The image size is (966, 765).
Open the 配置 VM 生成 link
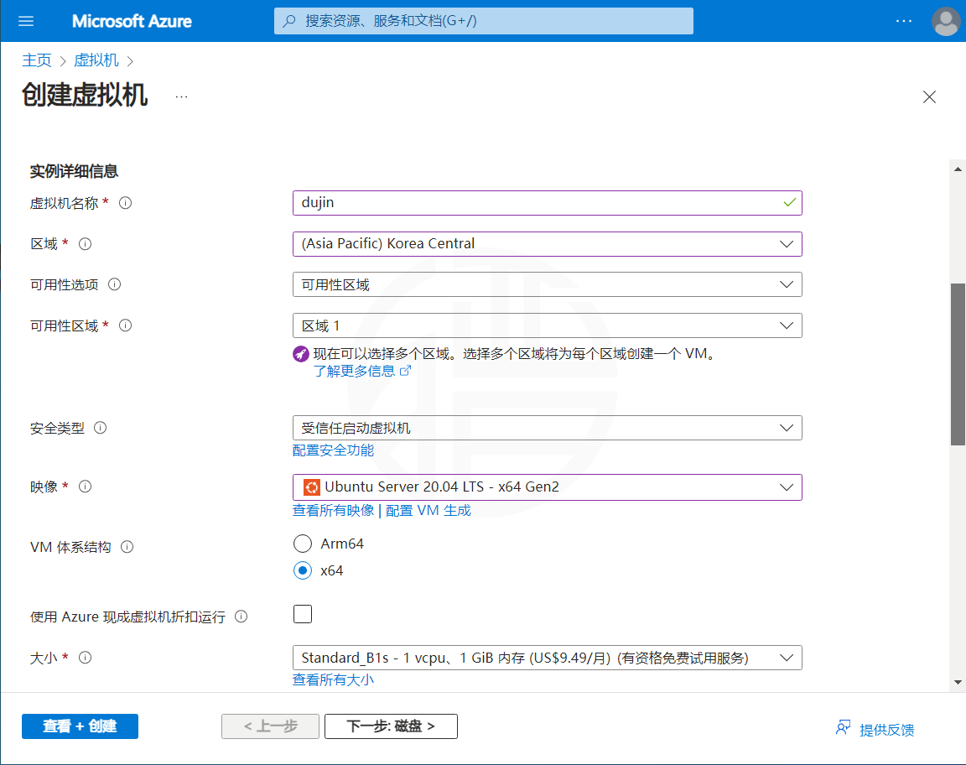(x=428, y=510)
